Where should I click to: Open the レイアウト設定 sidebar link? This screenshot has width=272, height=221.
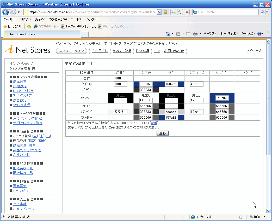(x=23, y=91)
